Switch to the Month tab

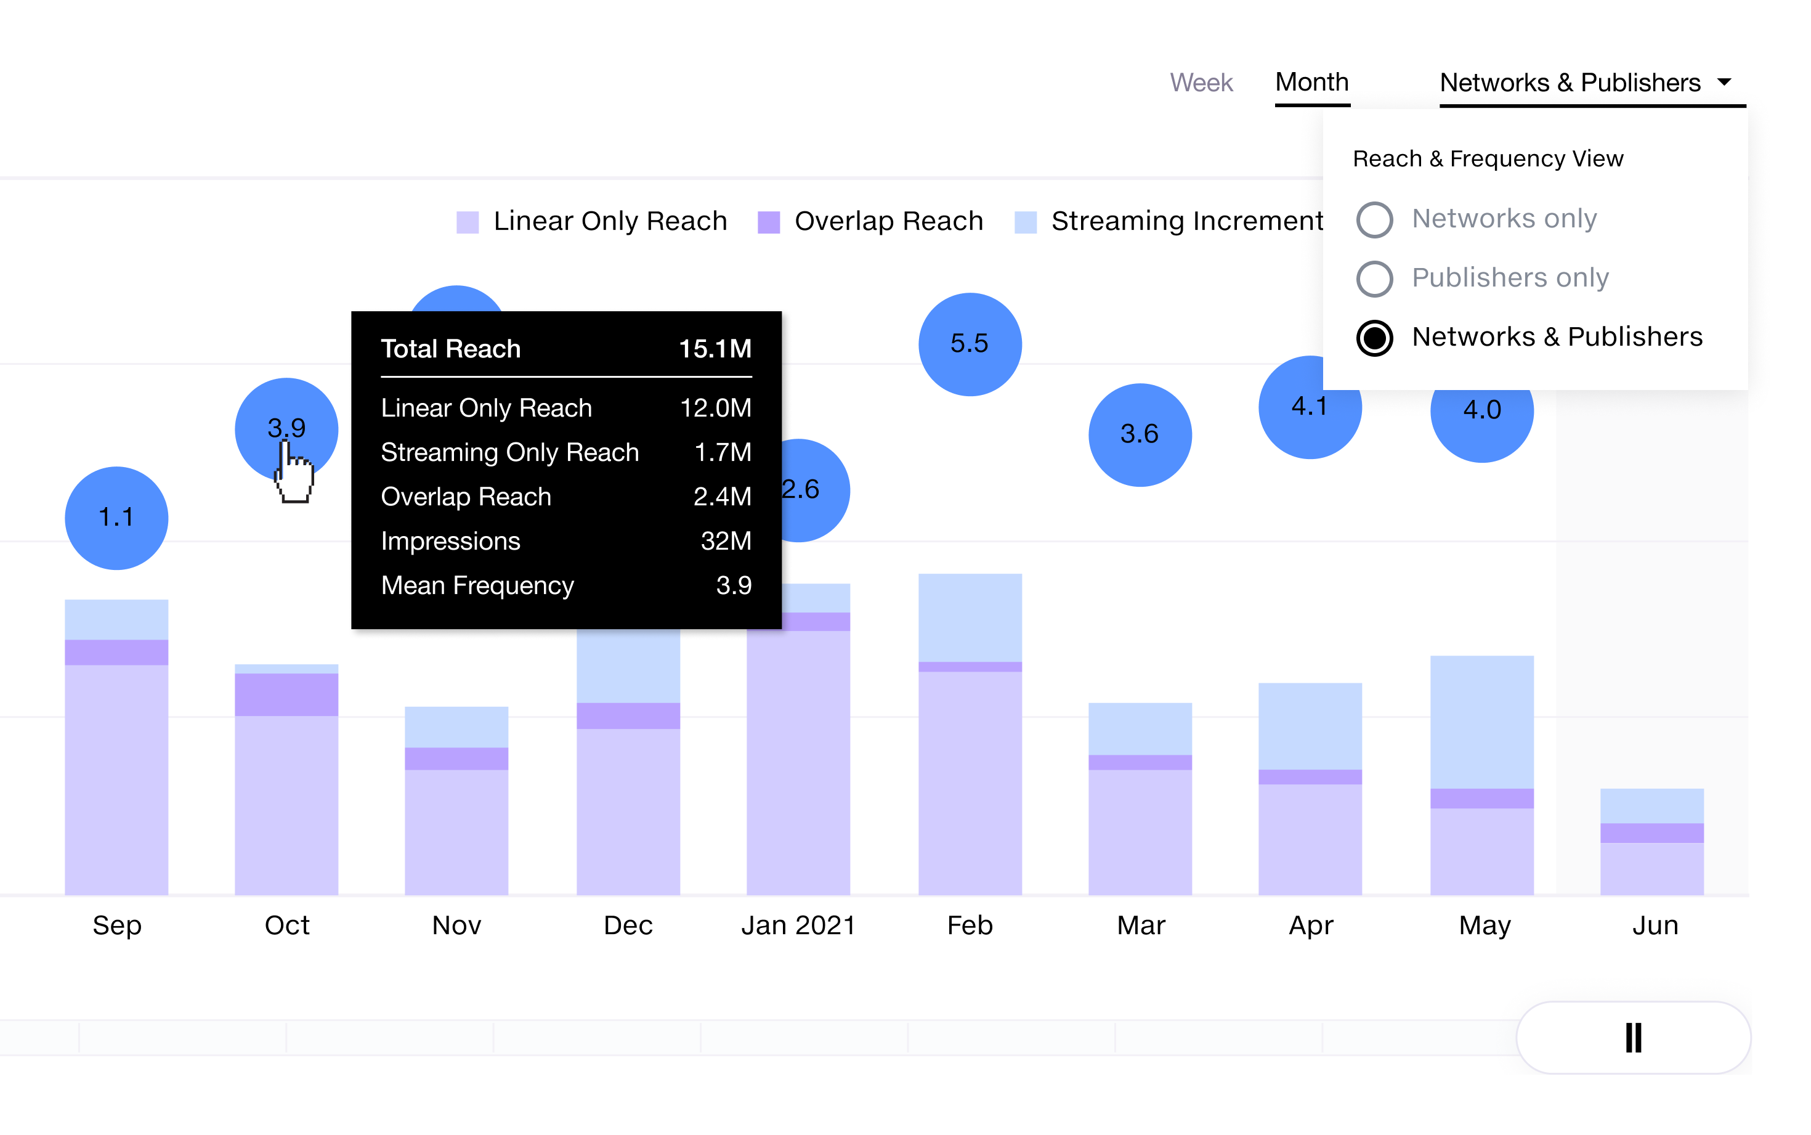coord(1312,82)
